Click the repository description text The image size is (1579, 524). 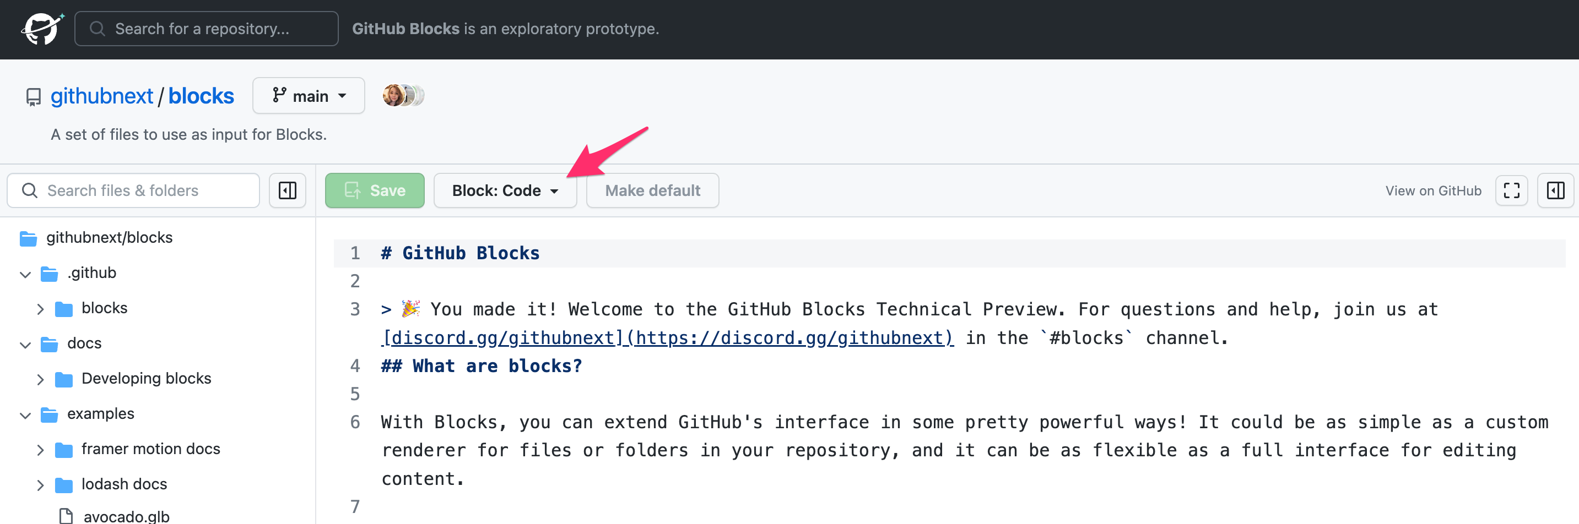(x=189, y=134)
